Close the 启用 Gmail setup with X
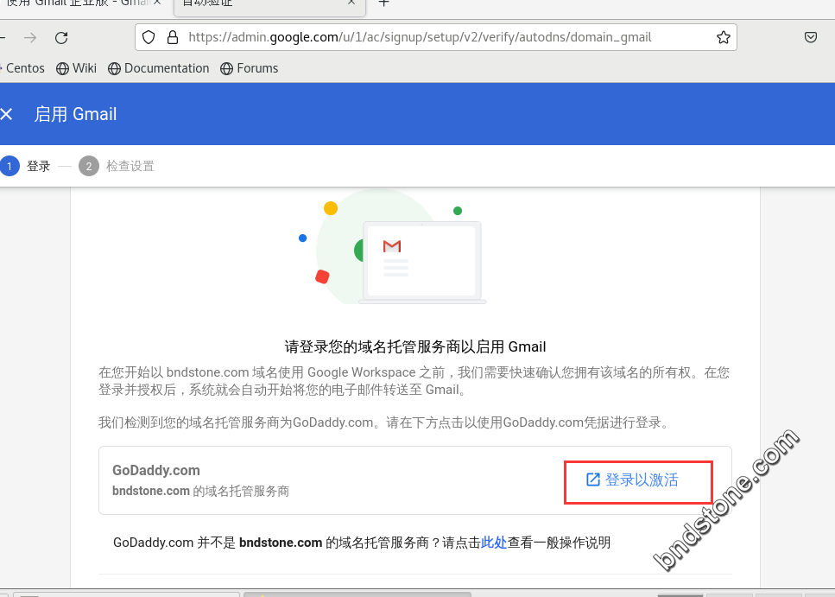The width and height of the screenshot is (835, 597). coord(6,114)
